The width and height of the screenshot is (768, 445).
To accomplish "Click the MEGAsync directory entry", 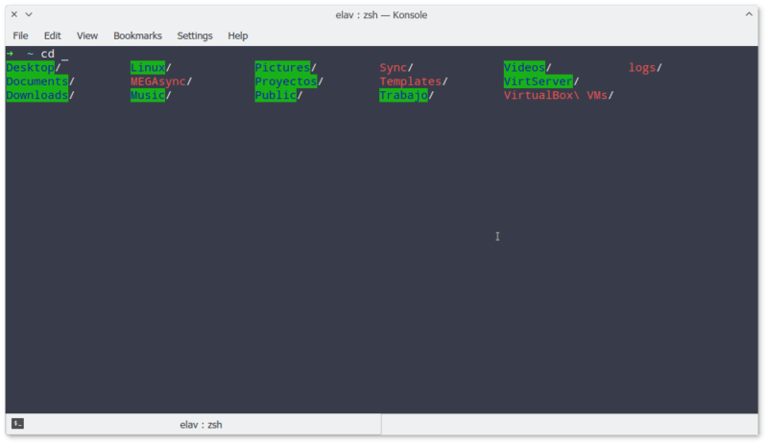I will coord(161,82).
